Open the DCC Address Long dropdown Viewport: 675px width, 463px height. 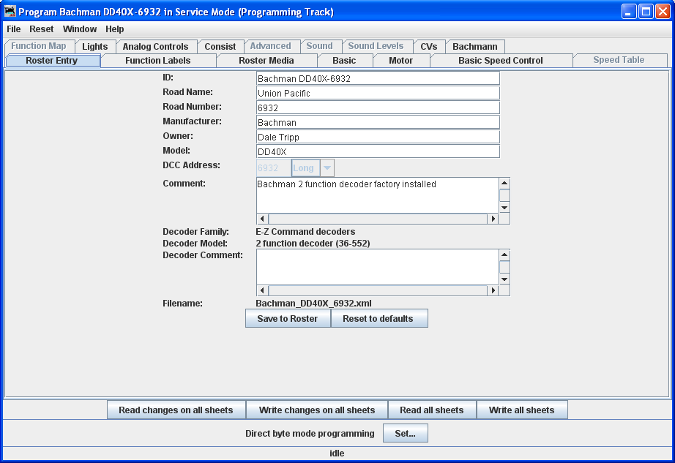pos(327,168)
